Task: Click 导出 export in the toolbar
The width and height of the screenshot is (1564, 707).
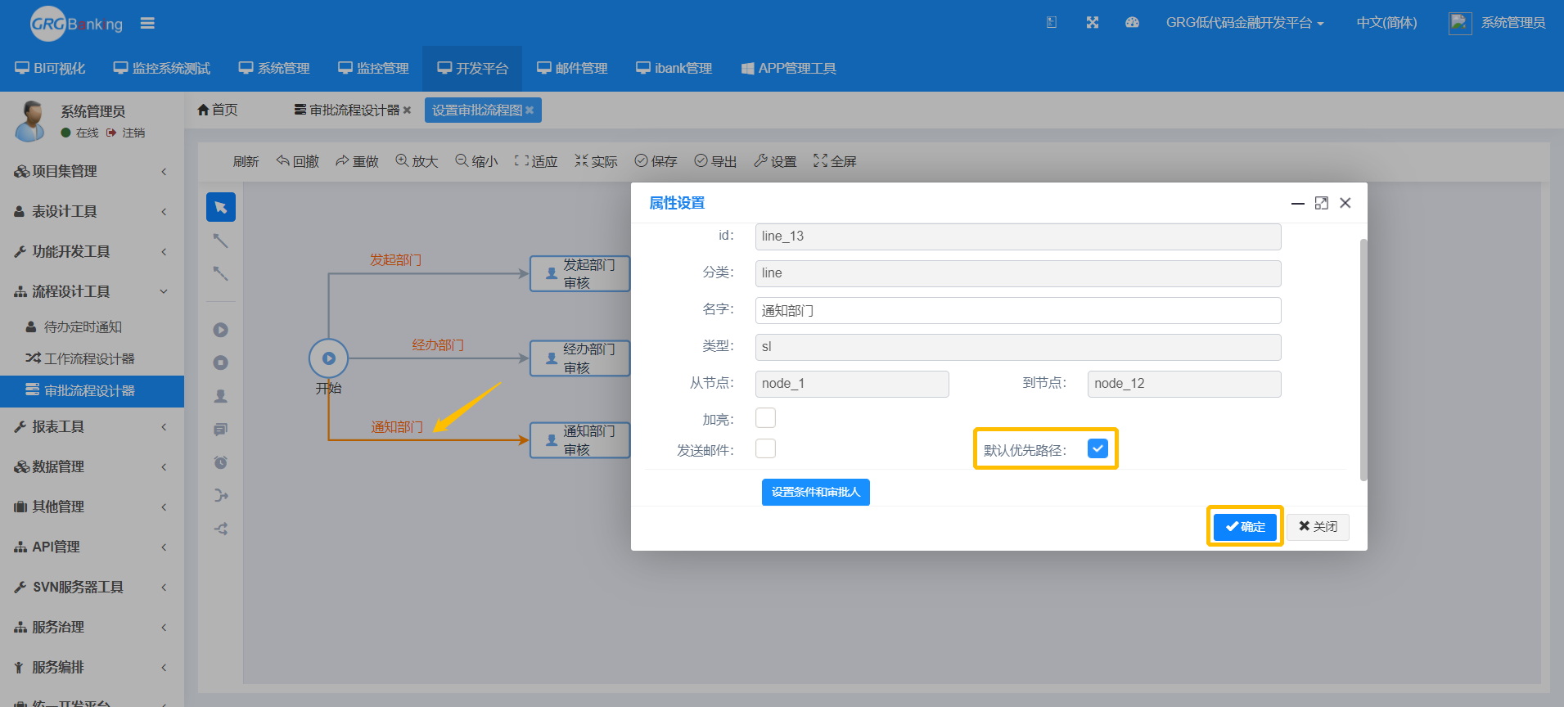Action: [715, 161]
